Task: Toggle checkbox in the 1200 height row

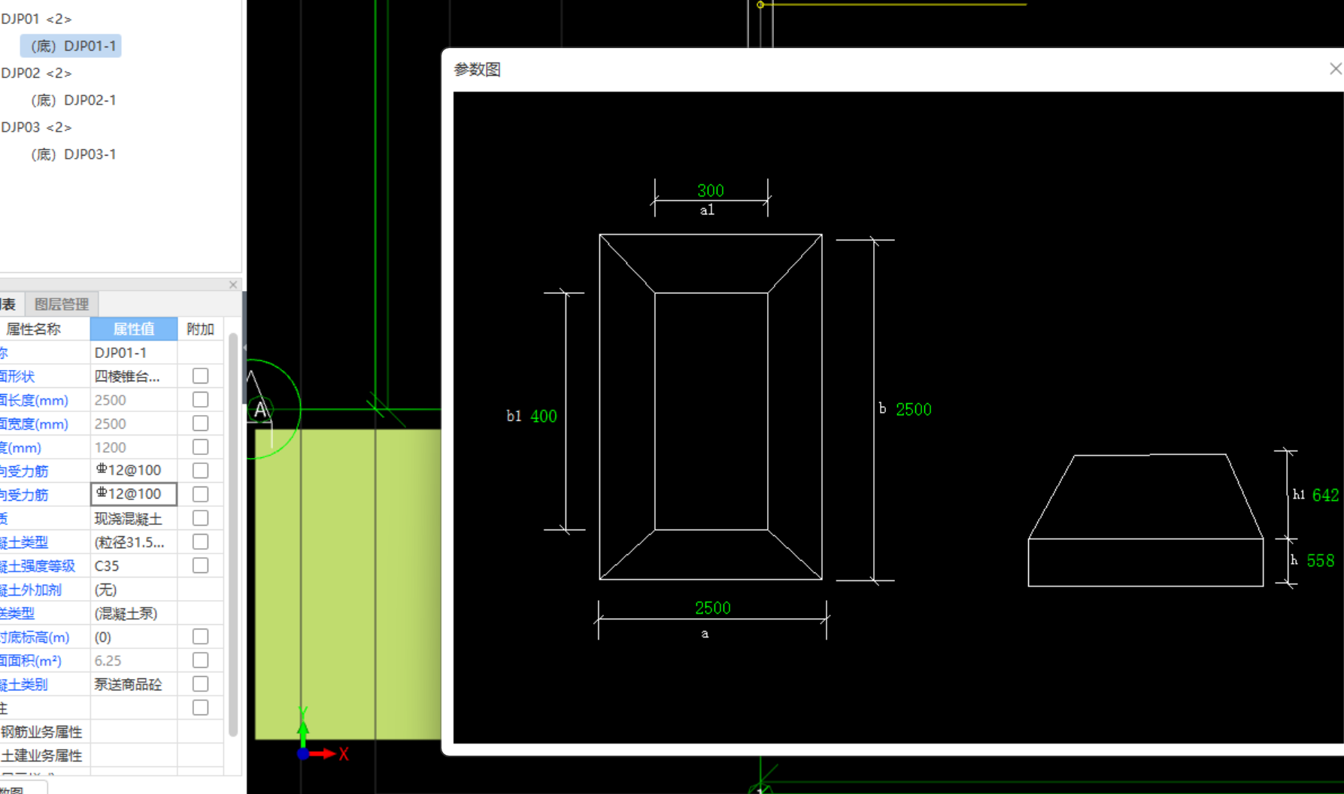Action: (200, 447)
